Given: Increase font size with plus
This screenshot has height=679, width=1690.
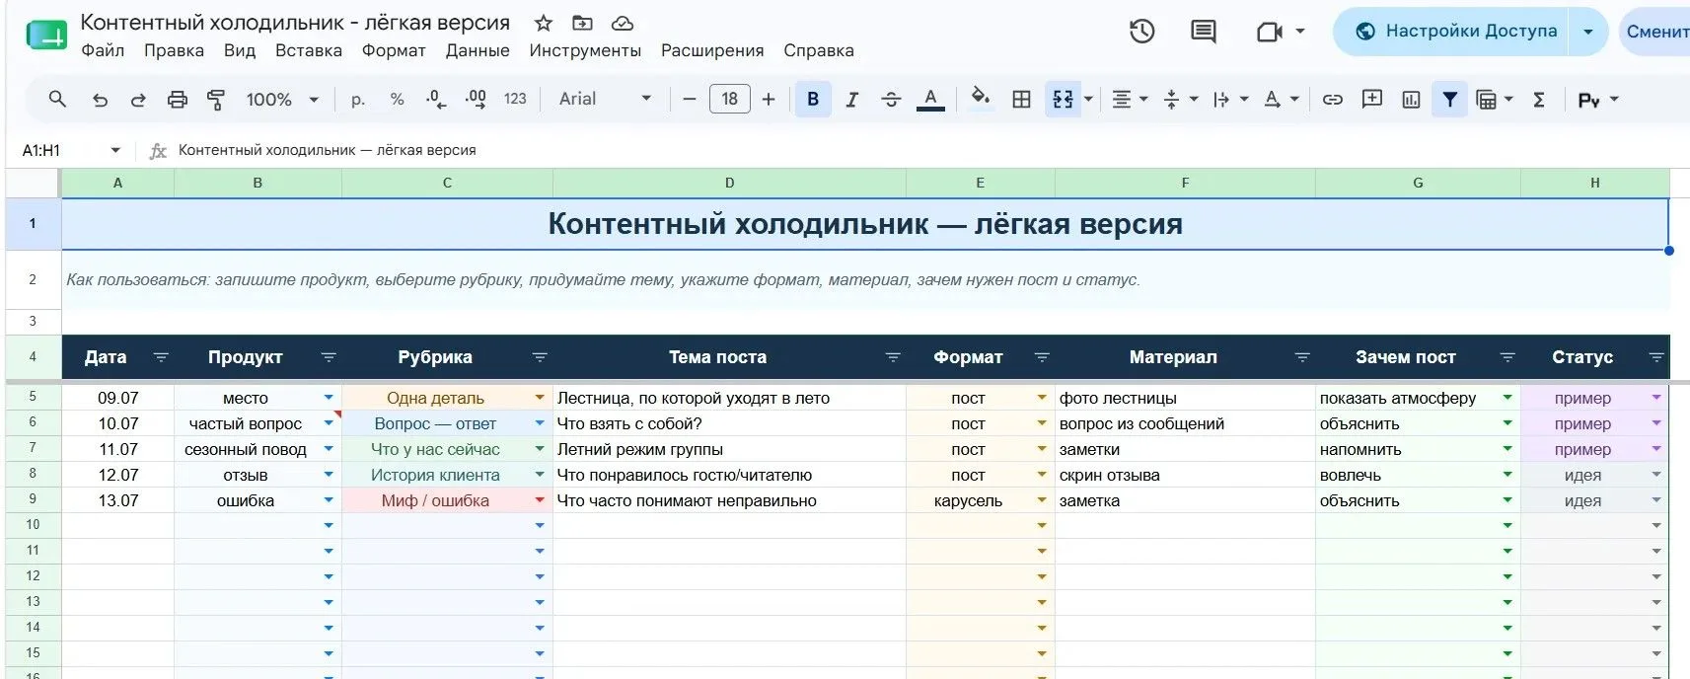Looking at the screenshot, I should [769, 99].
